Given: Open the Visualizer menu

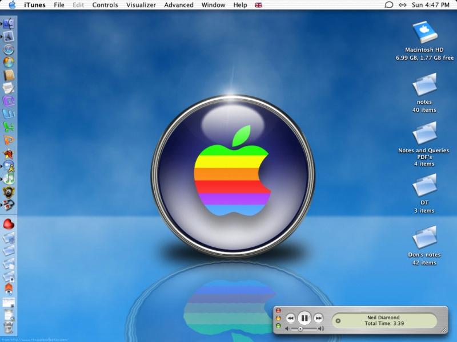Looking at the screenshot, I should (141, 5).
